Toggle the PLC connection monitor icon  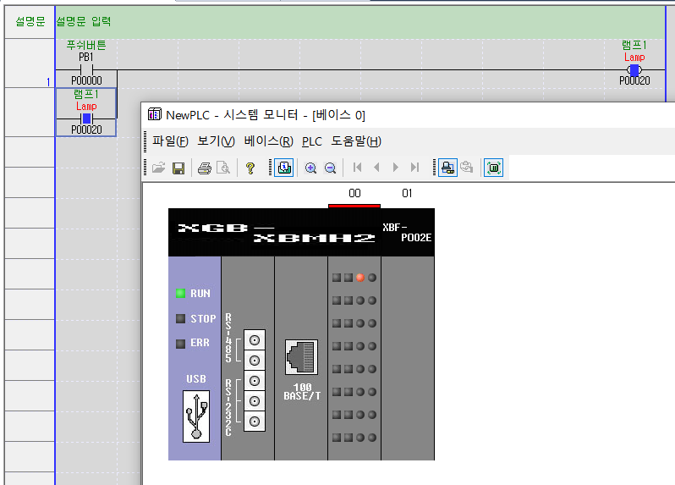click(x=447, y=168)
